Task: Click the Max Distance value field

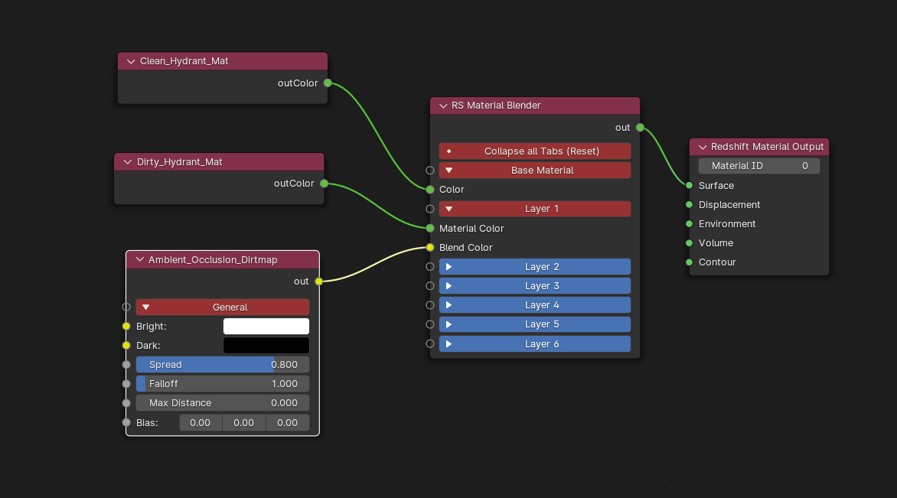Action: (223, 403)
